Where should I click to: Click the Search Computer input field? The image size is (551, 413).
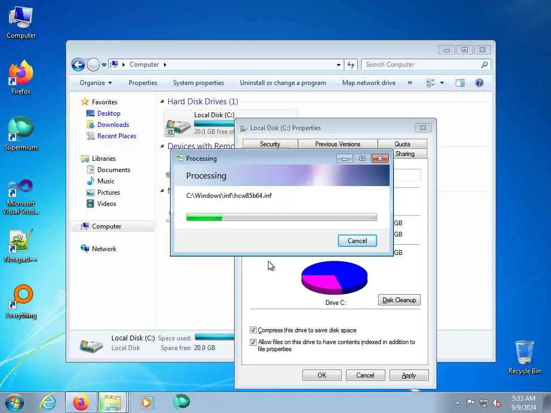[x=421, y=65]
